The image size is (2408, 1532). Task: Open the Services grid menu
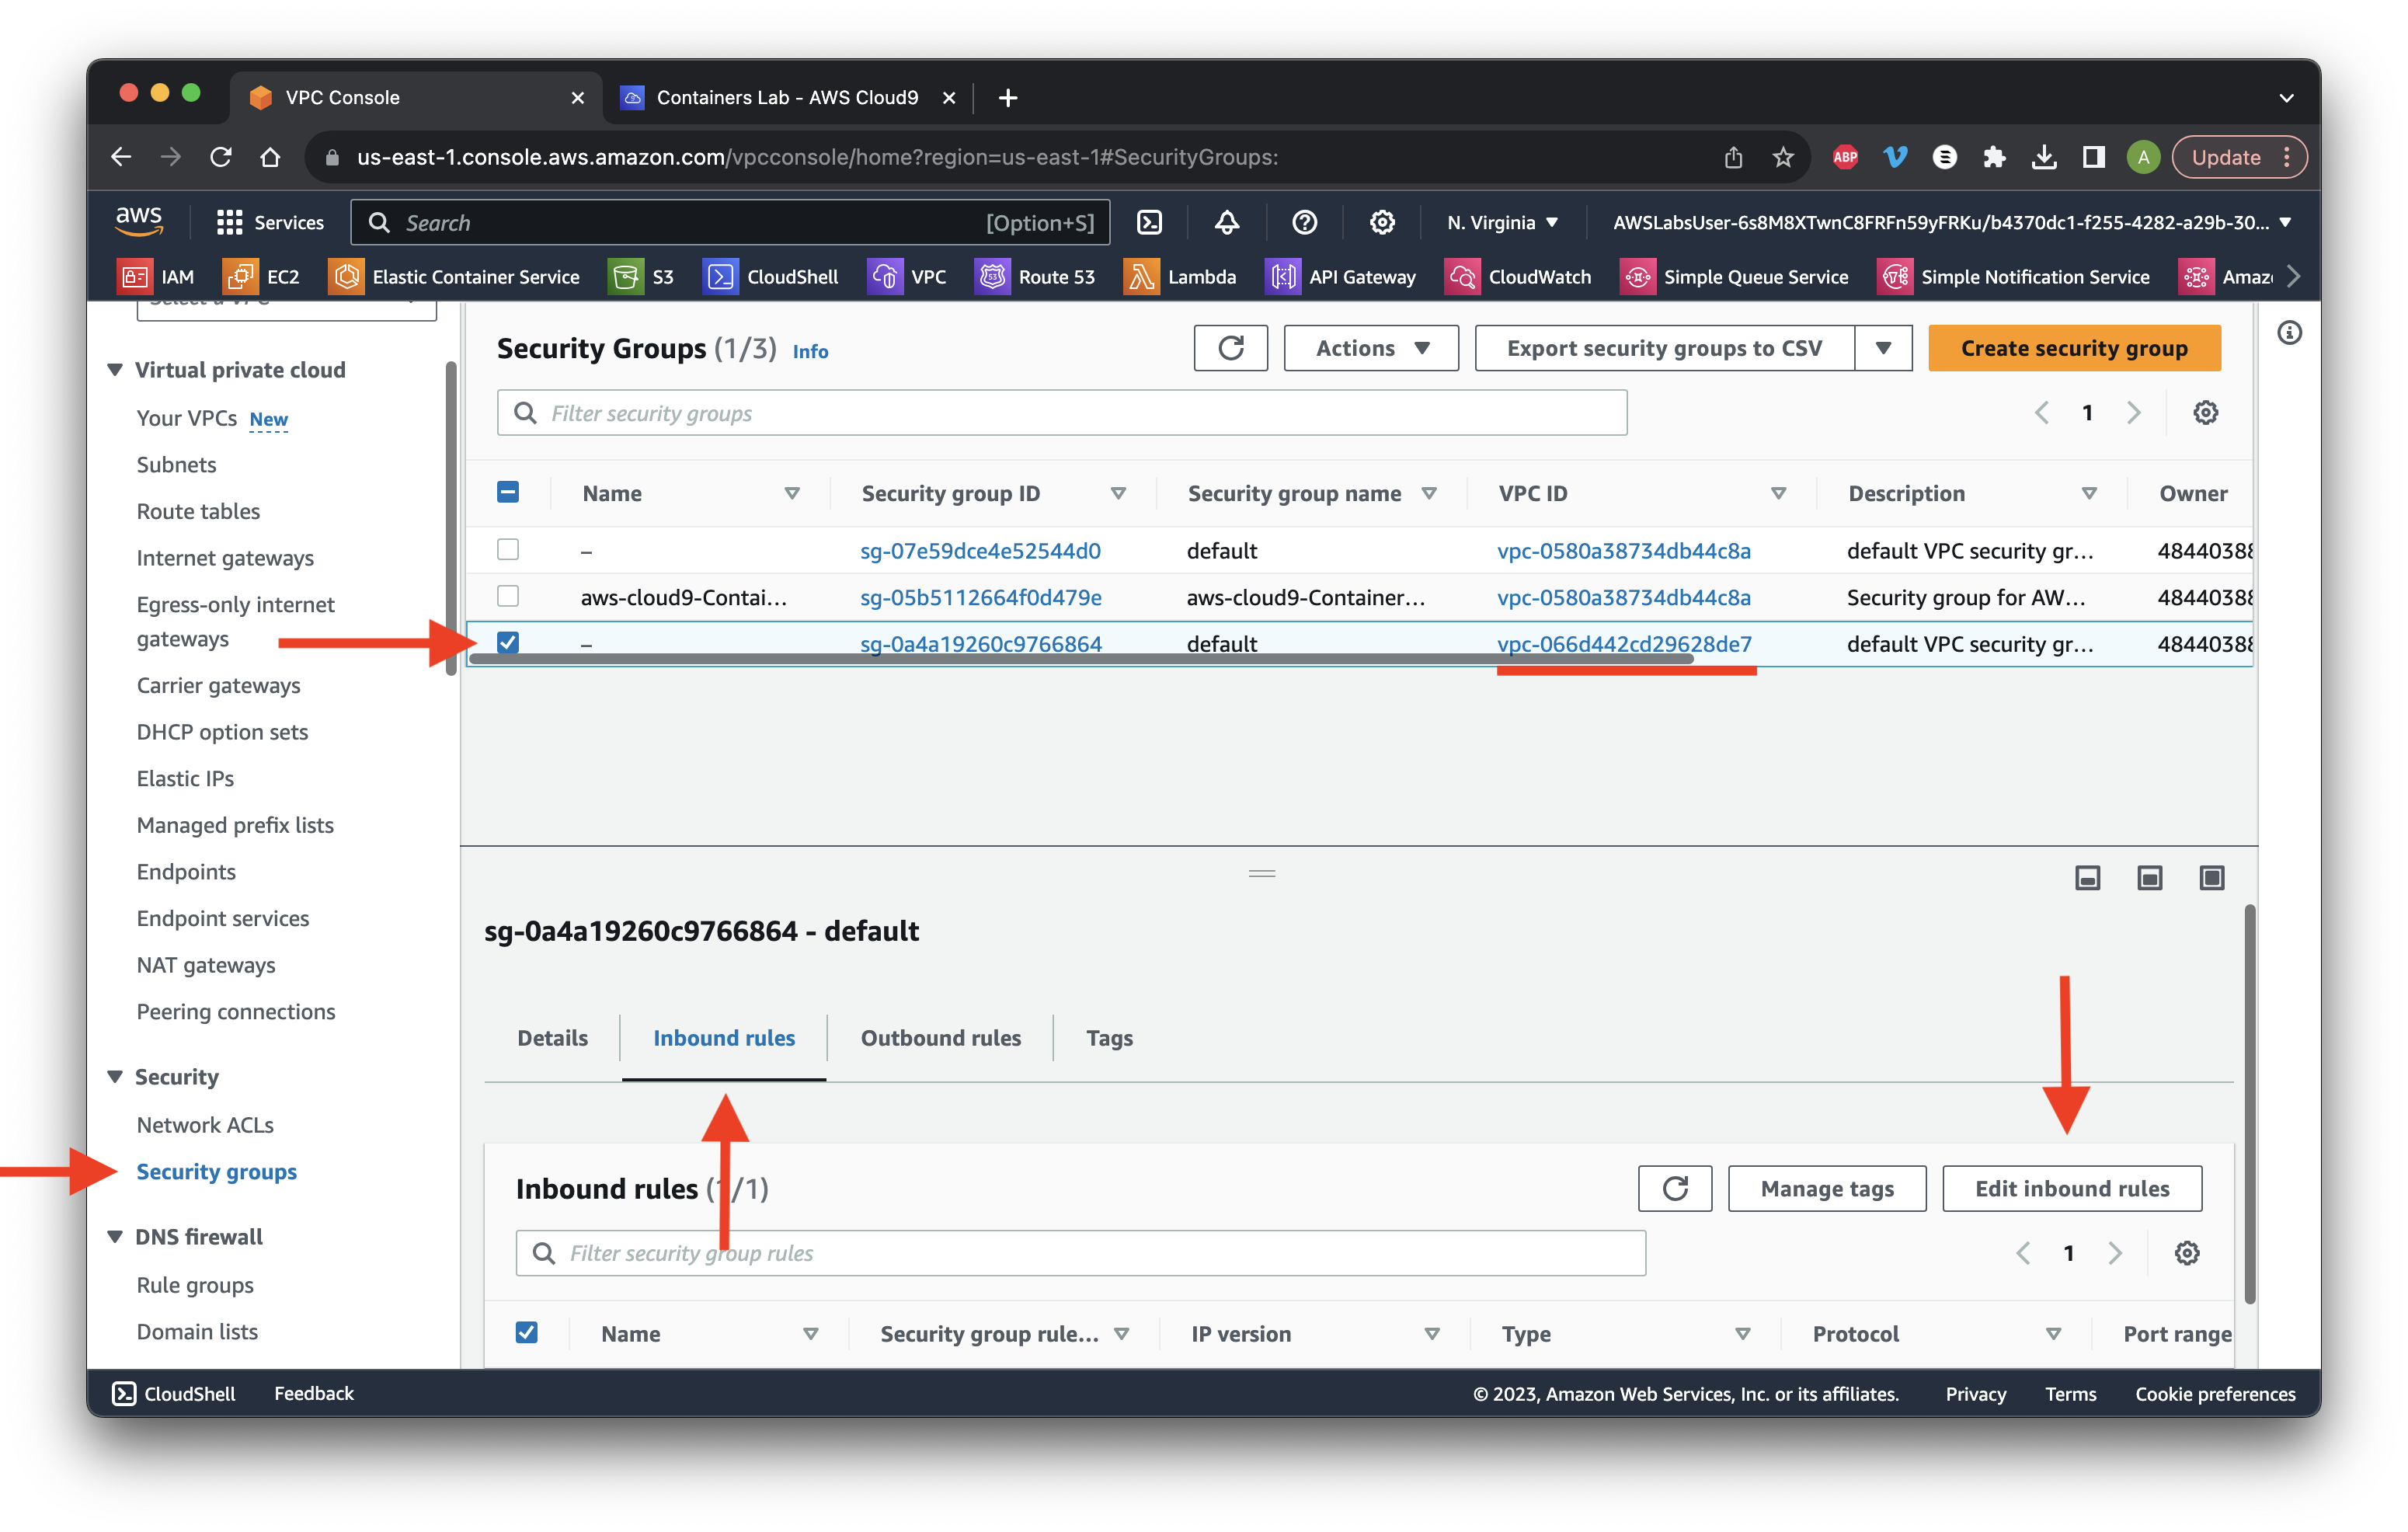[x=270, y=222]
